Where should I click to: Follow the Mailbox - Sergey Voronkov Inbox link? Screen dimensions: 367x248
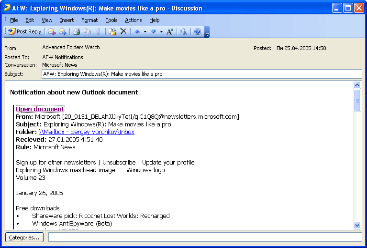click(x=87, y=132)
